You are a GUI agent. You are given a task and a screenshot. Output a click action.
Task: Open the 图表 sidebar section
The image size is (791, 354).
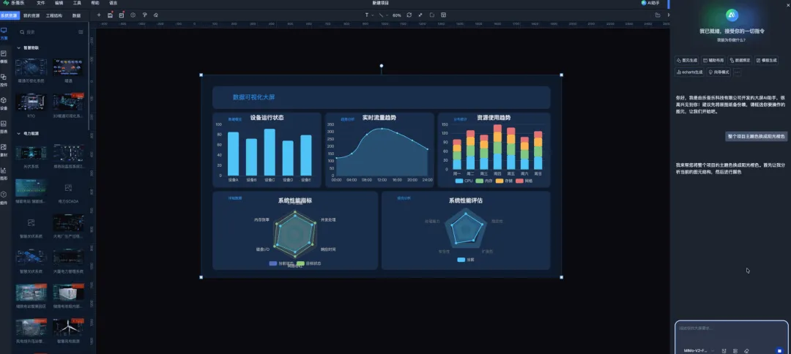pos(4,127)
